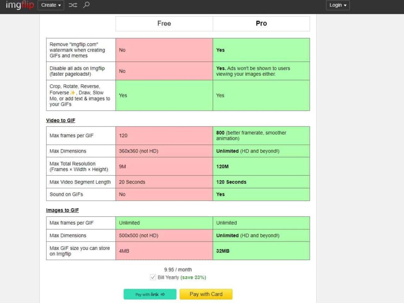The width and height of the screenshot is (404, 303).
Task: Click the green Pro 800 frames cell
Action: click(x=261, y=136)
